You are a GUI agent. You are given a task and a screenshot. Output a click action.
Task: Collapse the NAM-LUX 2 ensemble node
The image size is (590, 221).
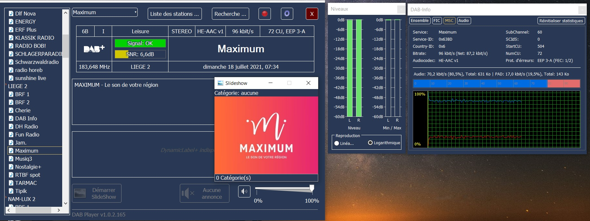point(6,198)
